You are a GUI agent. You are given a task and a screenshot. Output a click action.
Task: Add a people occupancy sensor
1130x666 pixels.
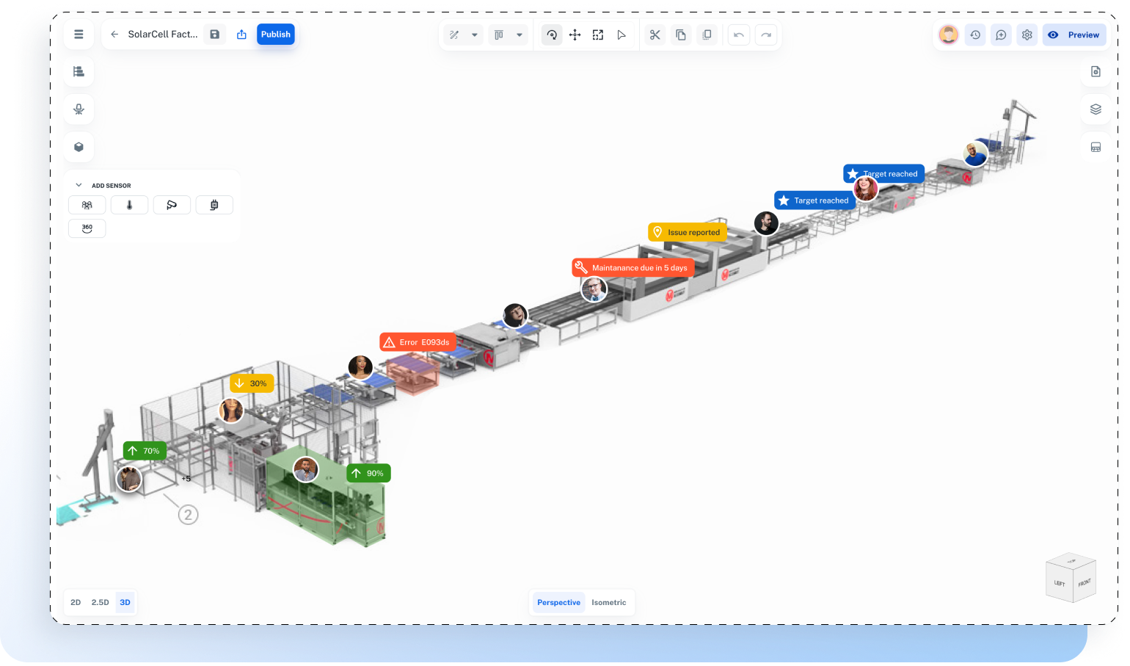click(x=87, y=205)
